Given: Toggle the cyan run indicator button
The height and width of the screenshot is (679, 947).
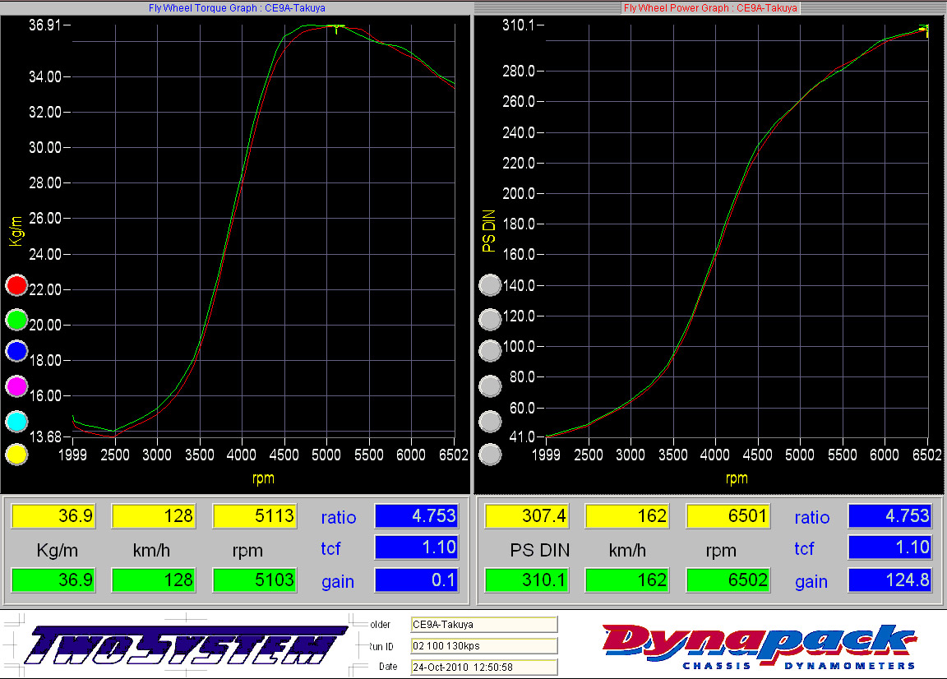Looking at the screenshot, I should click(x=17, y=421).
